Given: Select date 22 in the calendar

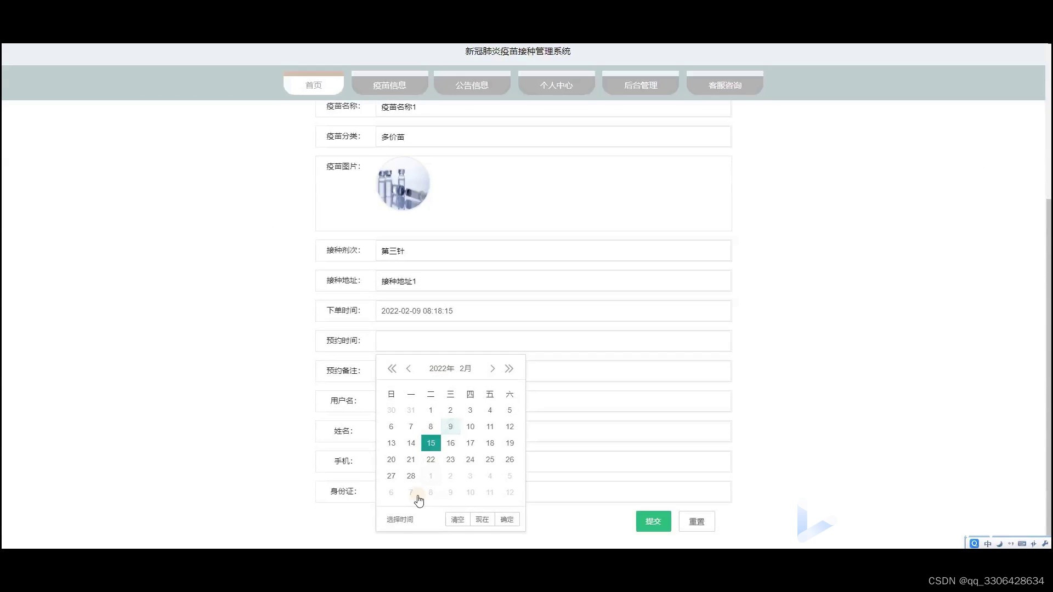Looking at the screenshot, I should point(431,459).
